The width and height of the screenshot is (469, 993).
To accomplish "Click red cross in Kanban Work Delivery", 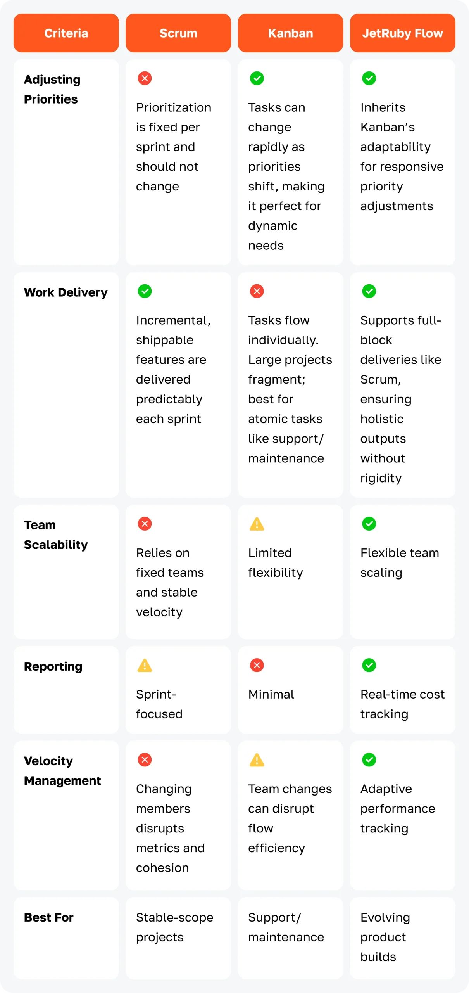I will click(x=257, y=291).
